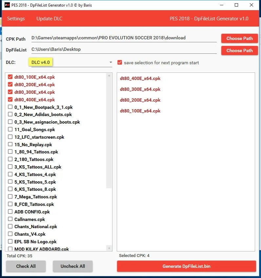The width and height of the screenshot is (261, 278).
Task: Select dt80_200E_x64.cpk in selected list
Action: coord(140,100)
